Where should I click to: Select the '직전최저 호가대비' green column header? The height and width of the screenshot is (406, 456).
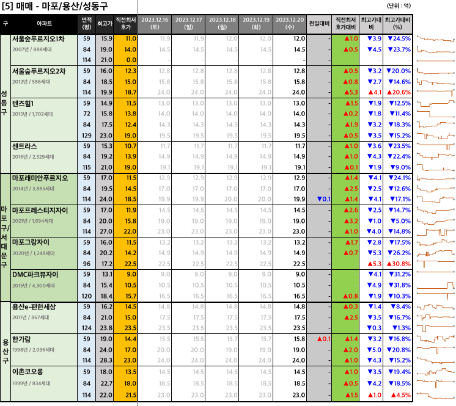[345, 24]
